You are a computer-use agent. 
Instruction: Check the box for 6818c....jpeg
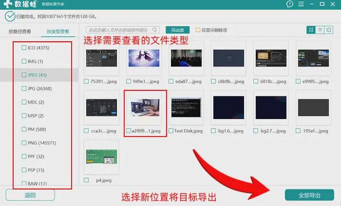pos(256,81)
